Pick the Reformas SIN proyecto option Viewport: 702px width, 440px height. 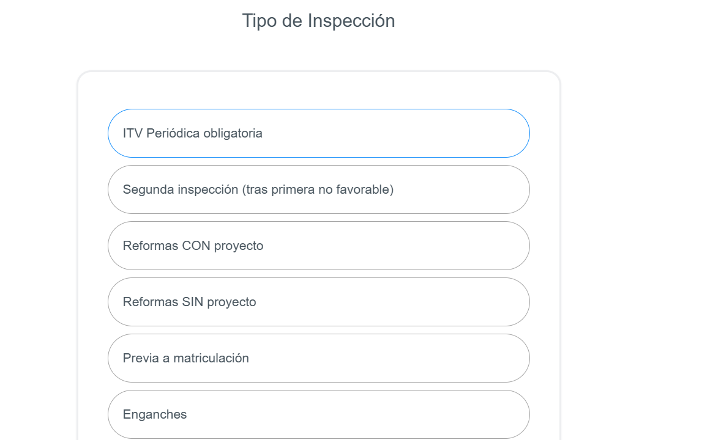click(x=318, y=302)
